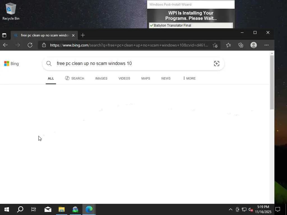Click the search magnifier icon in Bing box
The height and width of the screenshot is (215, 287).
[49, 64]
